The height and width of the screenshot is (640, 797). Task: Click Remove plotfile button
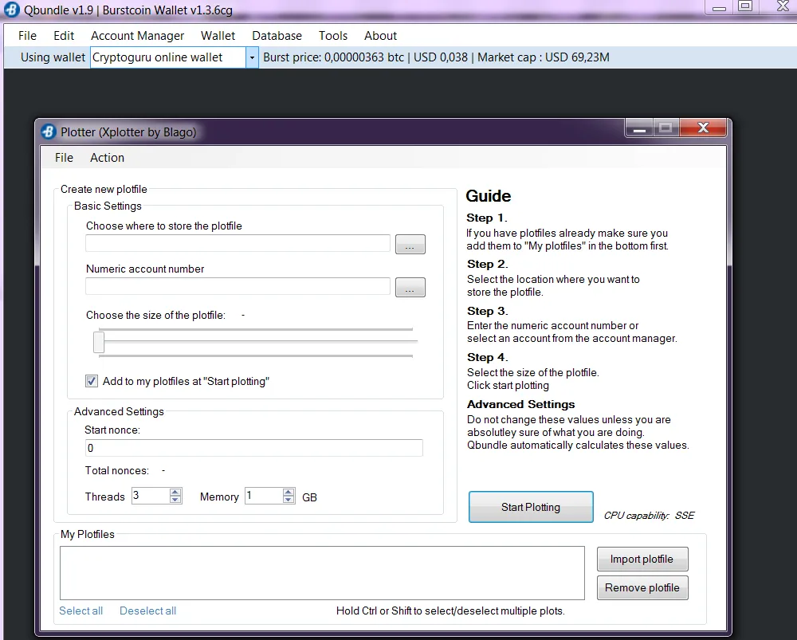pos(642,587)
